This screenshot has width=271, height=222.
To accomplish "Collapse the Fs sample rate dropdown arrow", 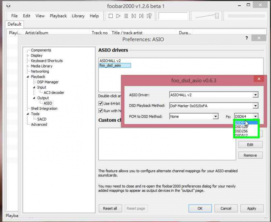I will tap(255, 116).
